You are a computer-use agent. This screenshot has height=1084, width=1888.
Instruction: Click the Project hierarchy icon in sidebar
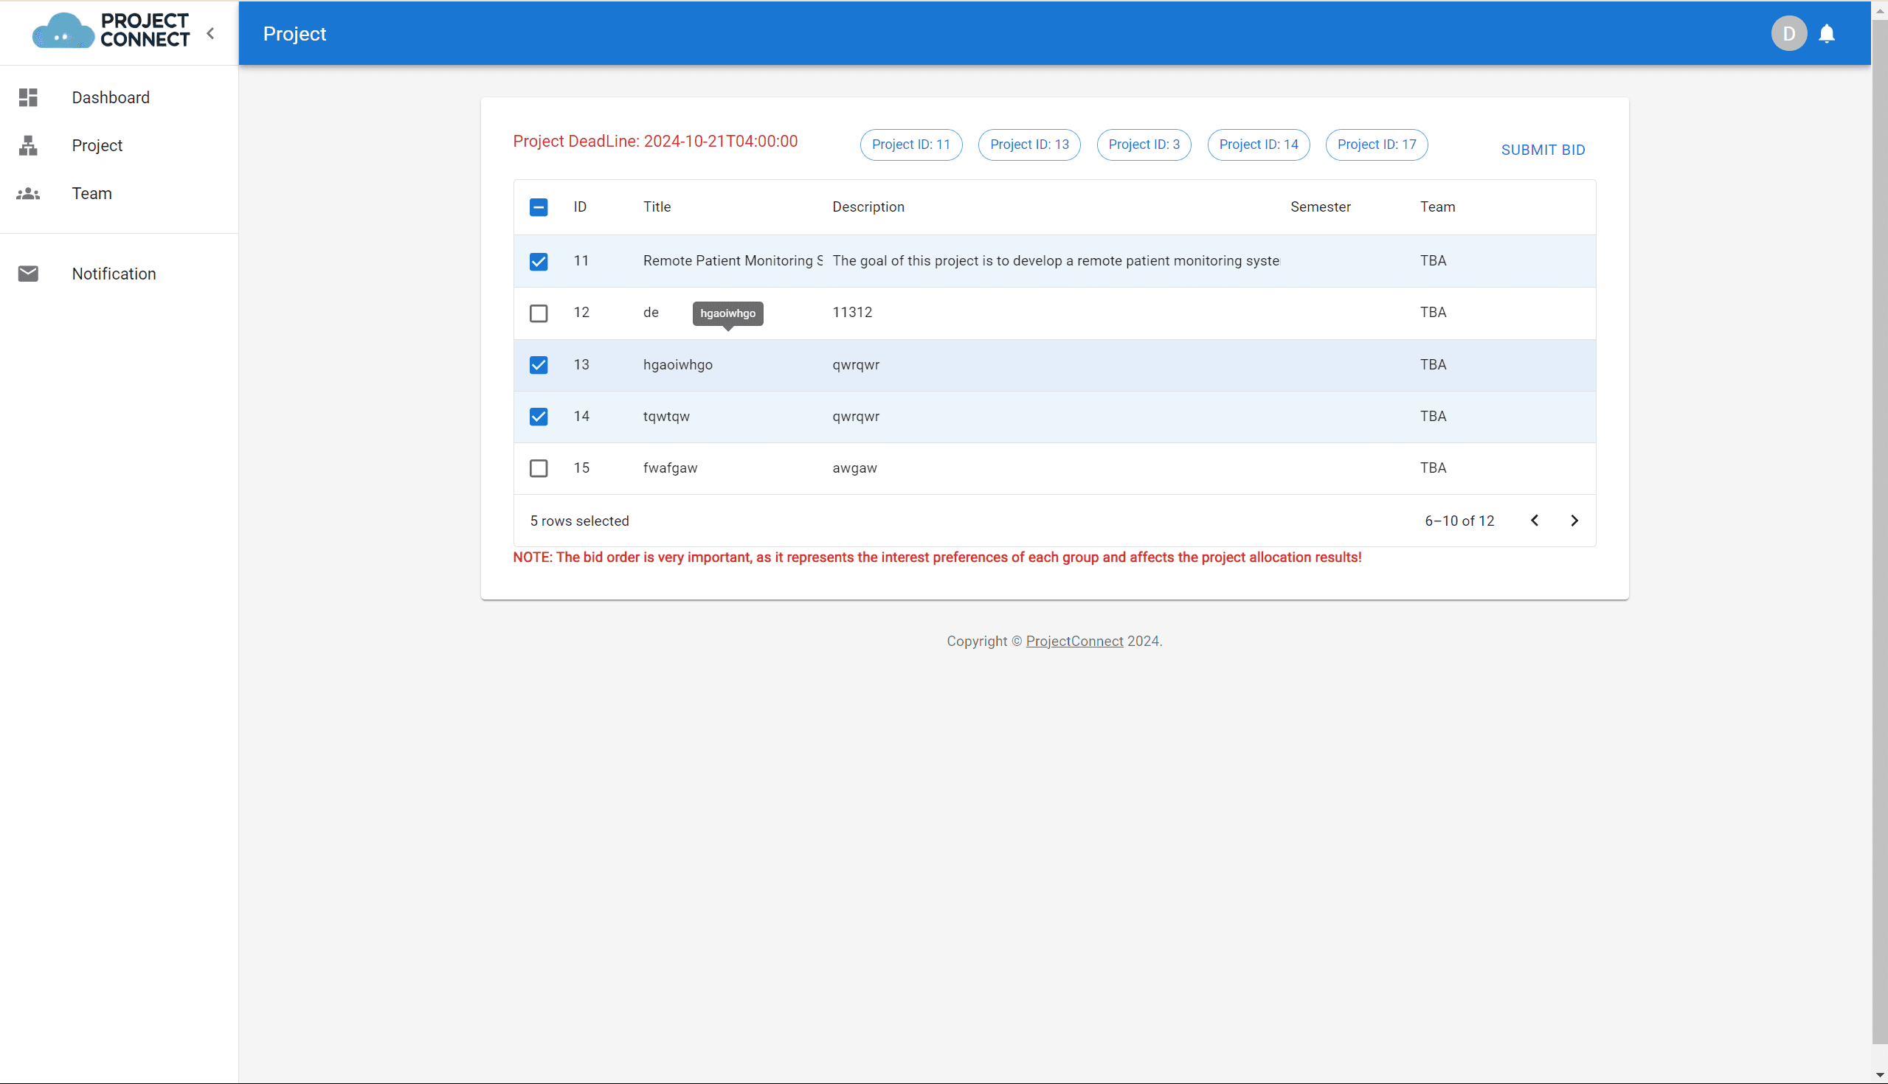[28, 145]
